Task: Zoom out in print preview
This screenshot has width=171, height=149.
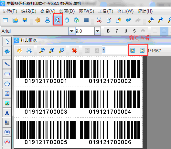Action: [42, 50]
